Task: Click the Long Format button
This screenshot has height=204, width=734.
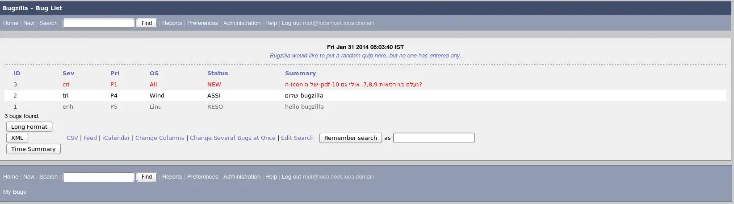Action: (29, 127)
